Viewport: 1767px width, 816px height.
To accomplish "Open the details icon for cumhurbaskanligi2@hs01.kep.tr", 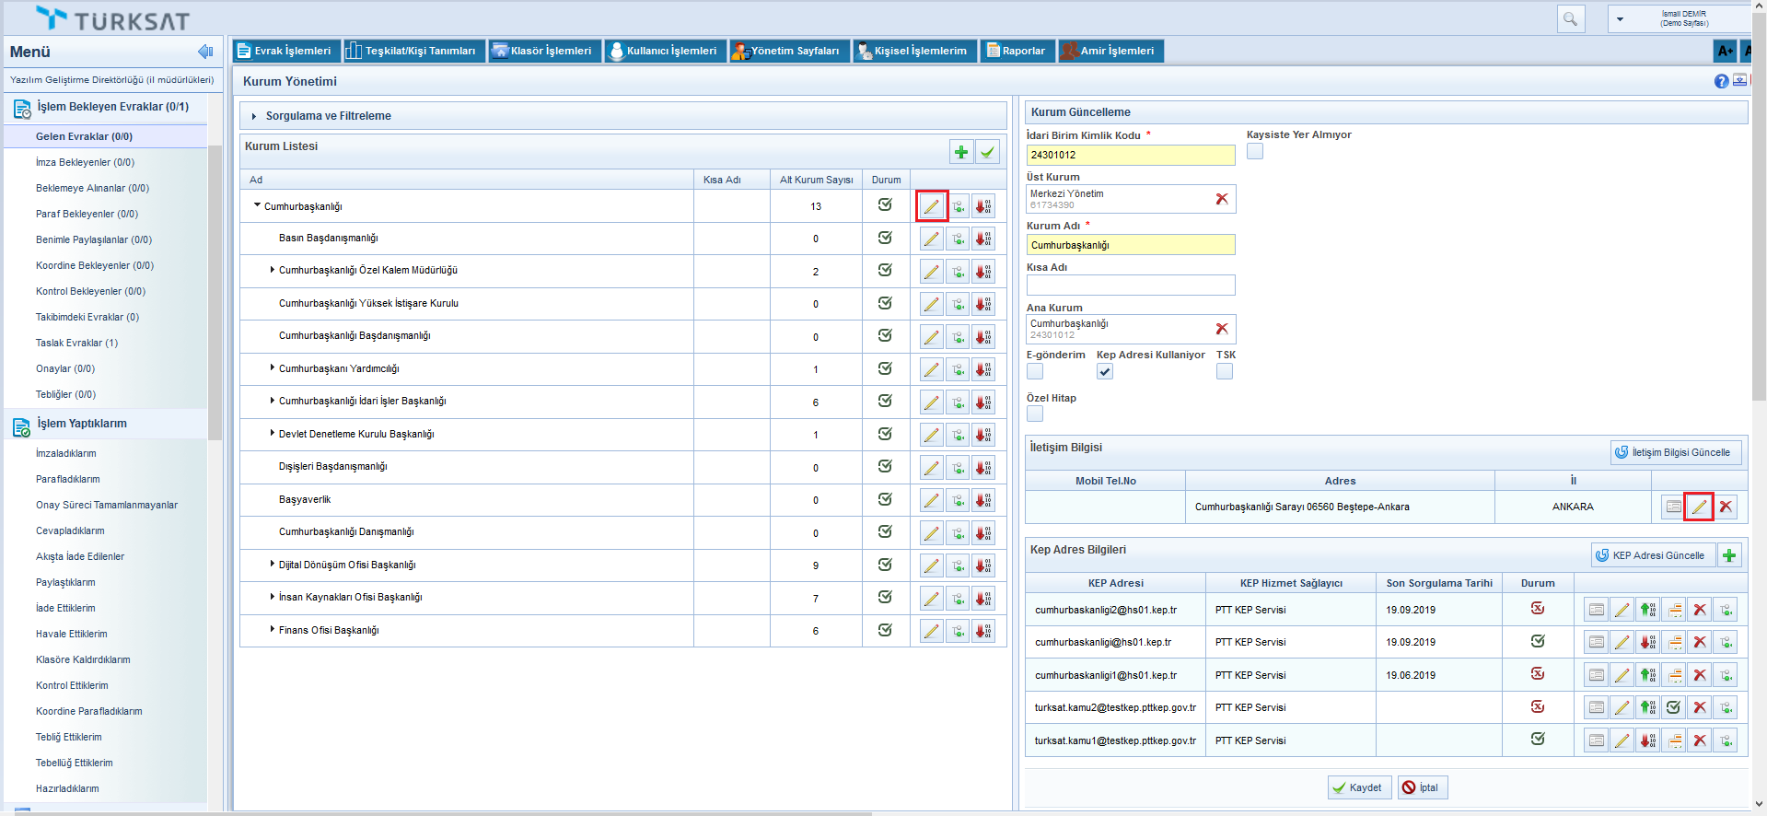I will [1596, 610].
